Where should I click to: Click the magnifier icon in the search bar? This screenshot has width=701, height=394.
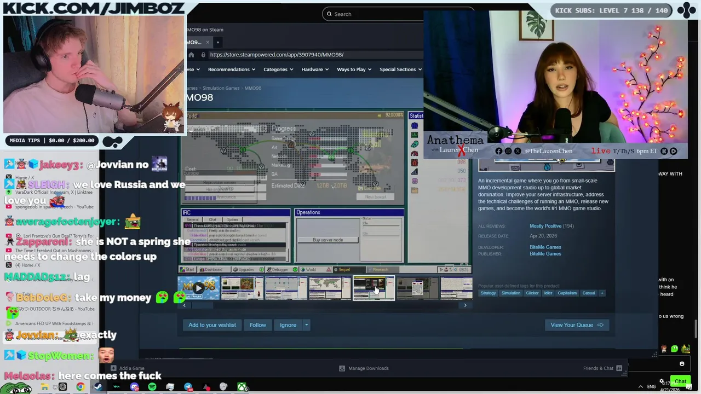[x=330, y=14]
